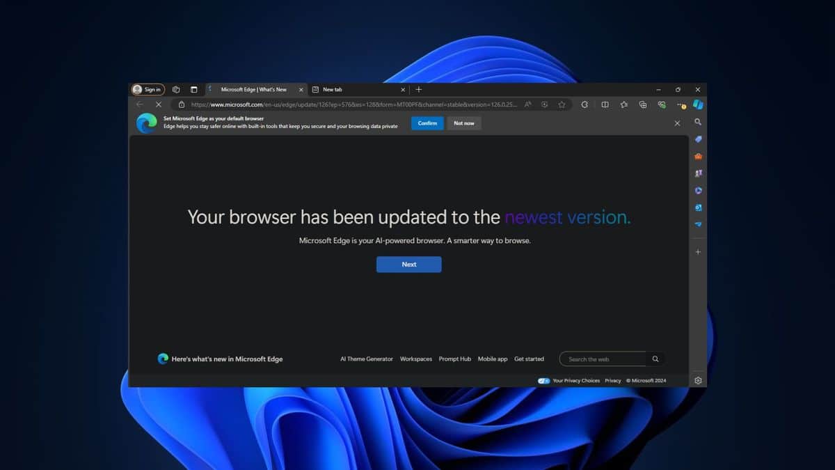Open the tab actions menu icon
Image resolution: width=835 pixels, height=470 pixels.
(194, 89)
